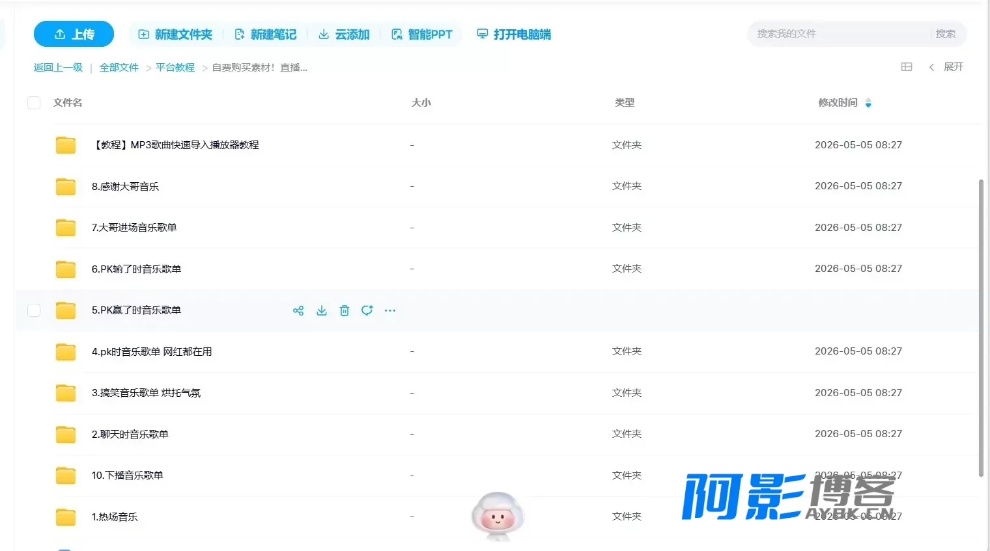This screenshot has height=551, width=990.
Task: Check the box for the 5.PK赢了时音乐歌单 row
Action: [x=34, y=310]
